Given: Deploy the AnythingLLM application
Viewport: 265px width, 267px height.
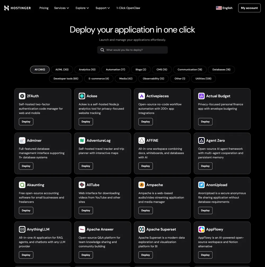Looking at the screenshot, I should tap(26, 255).
